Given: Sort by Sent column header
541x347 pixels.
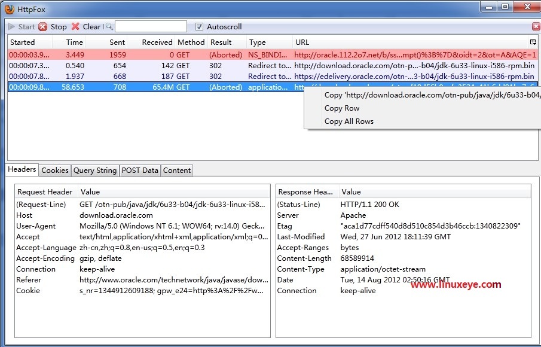Looking at the screenshot, I should click(106, 42).
